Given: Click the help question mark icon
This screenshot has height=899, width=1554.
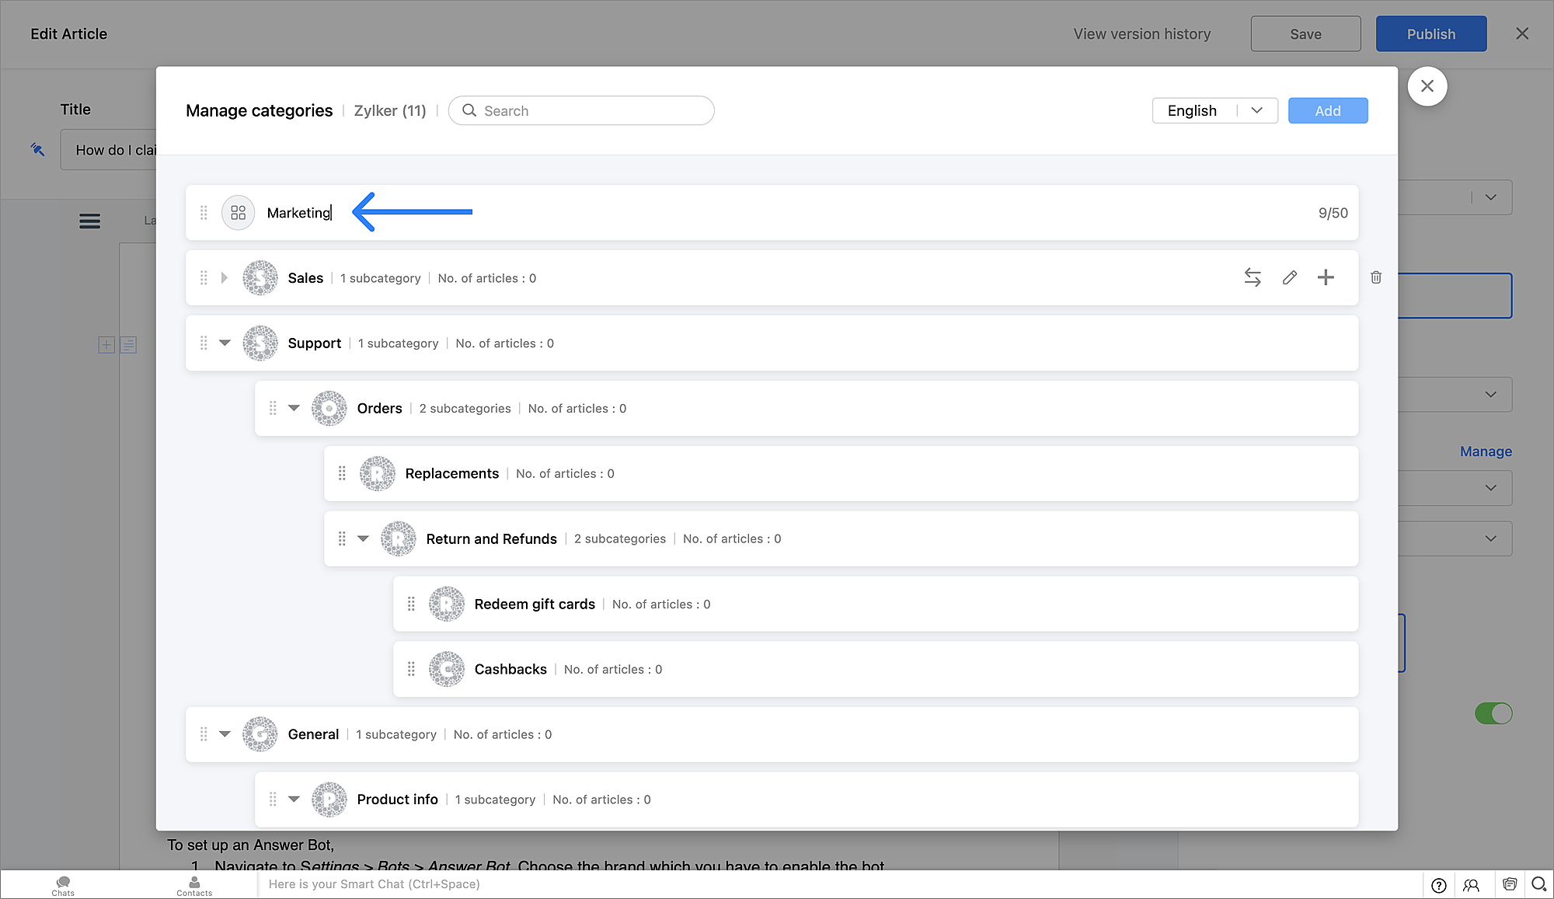Looking at the screenshot, I should point(1438,885).
